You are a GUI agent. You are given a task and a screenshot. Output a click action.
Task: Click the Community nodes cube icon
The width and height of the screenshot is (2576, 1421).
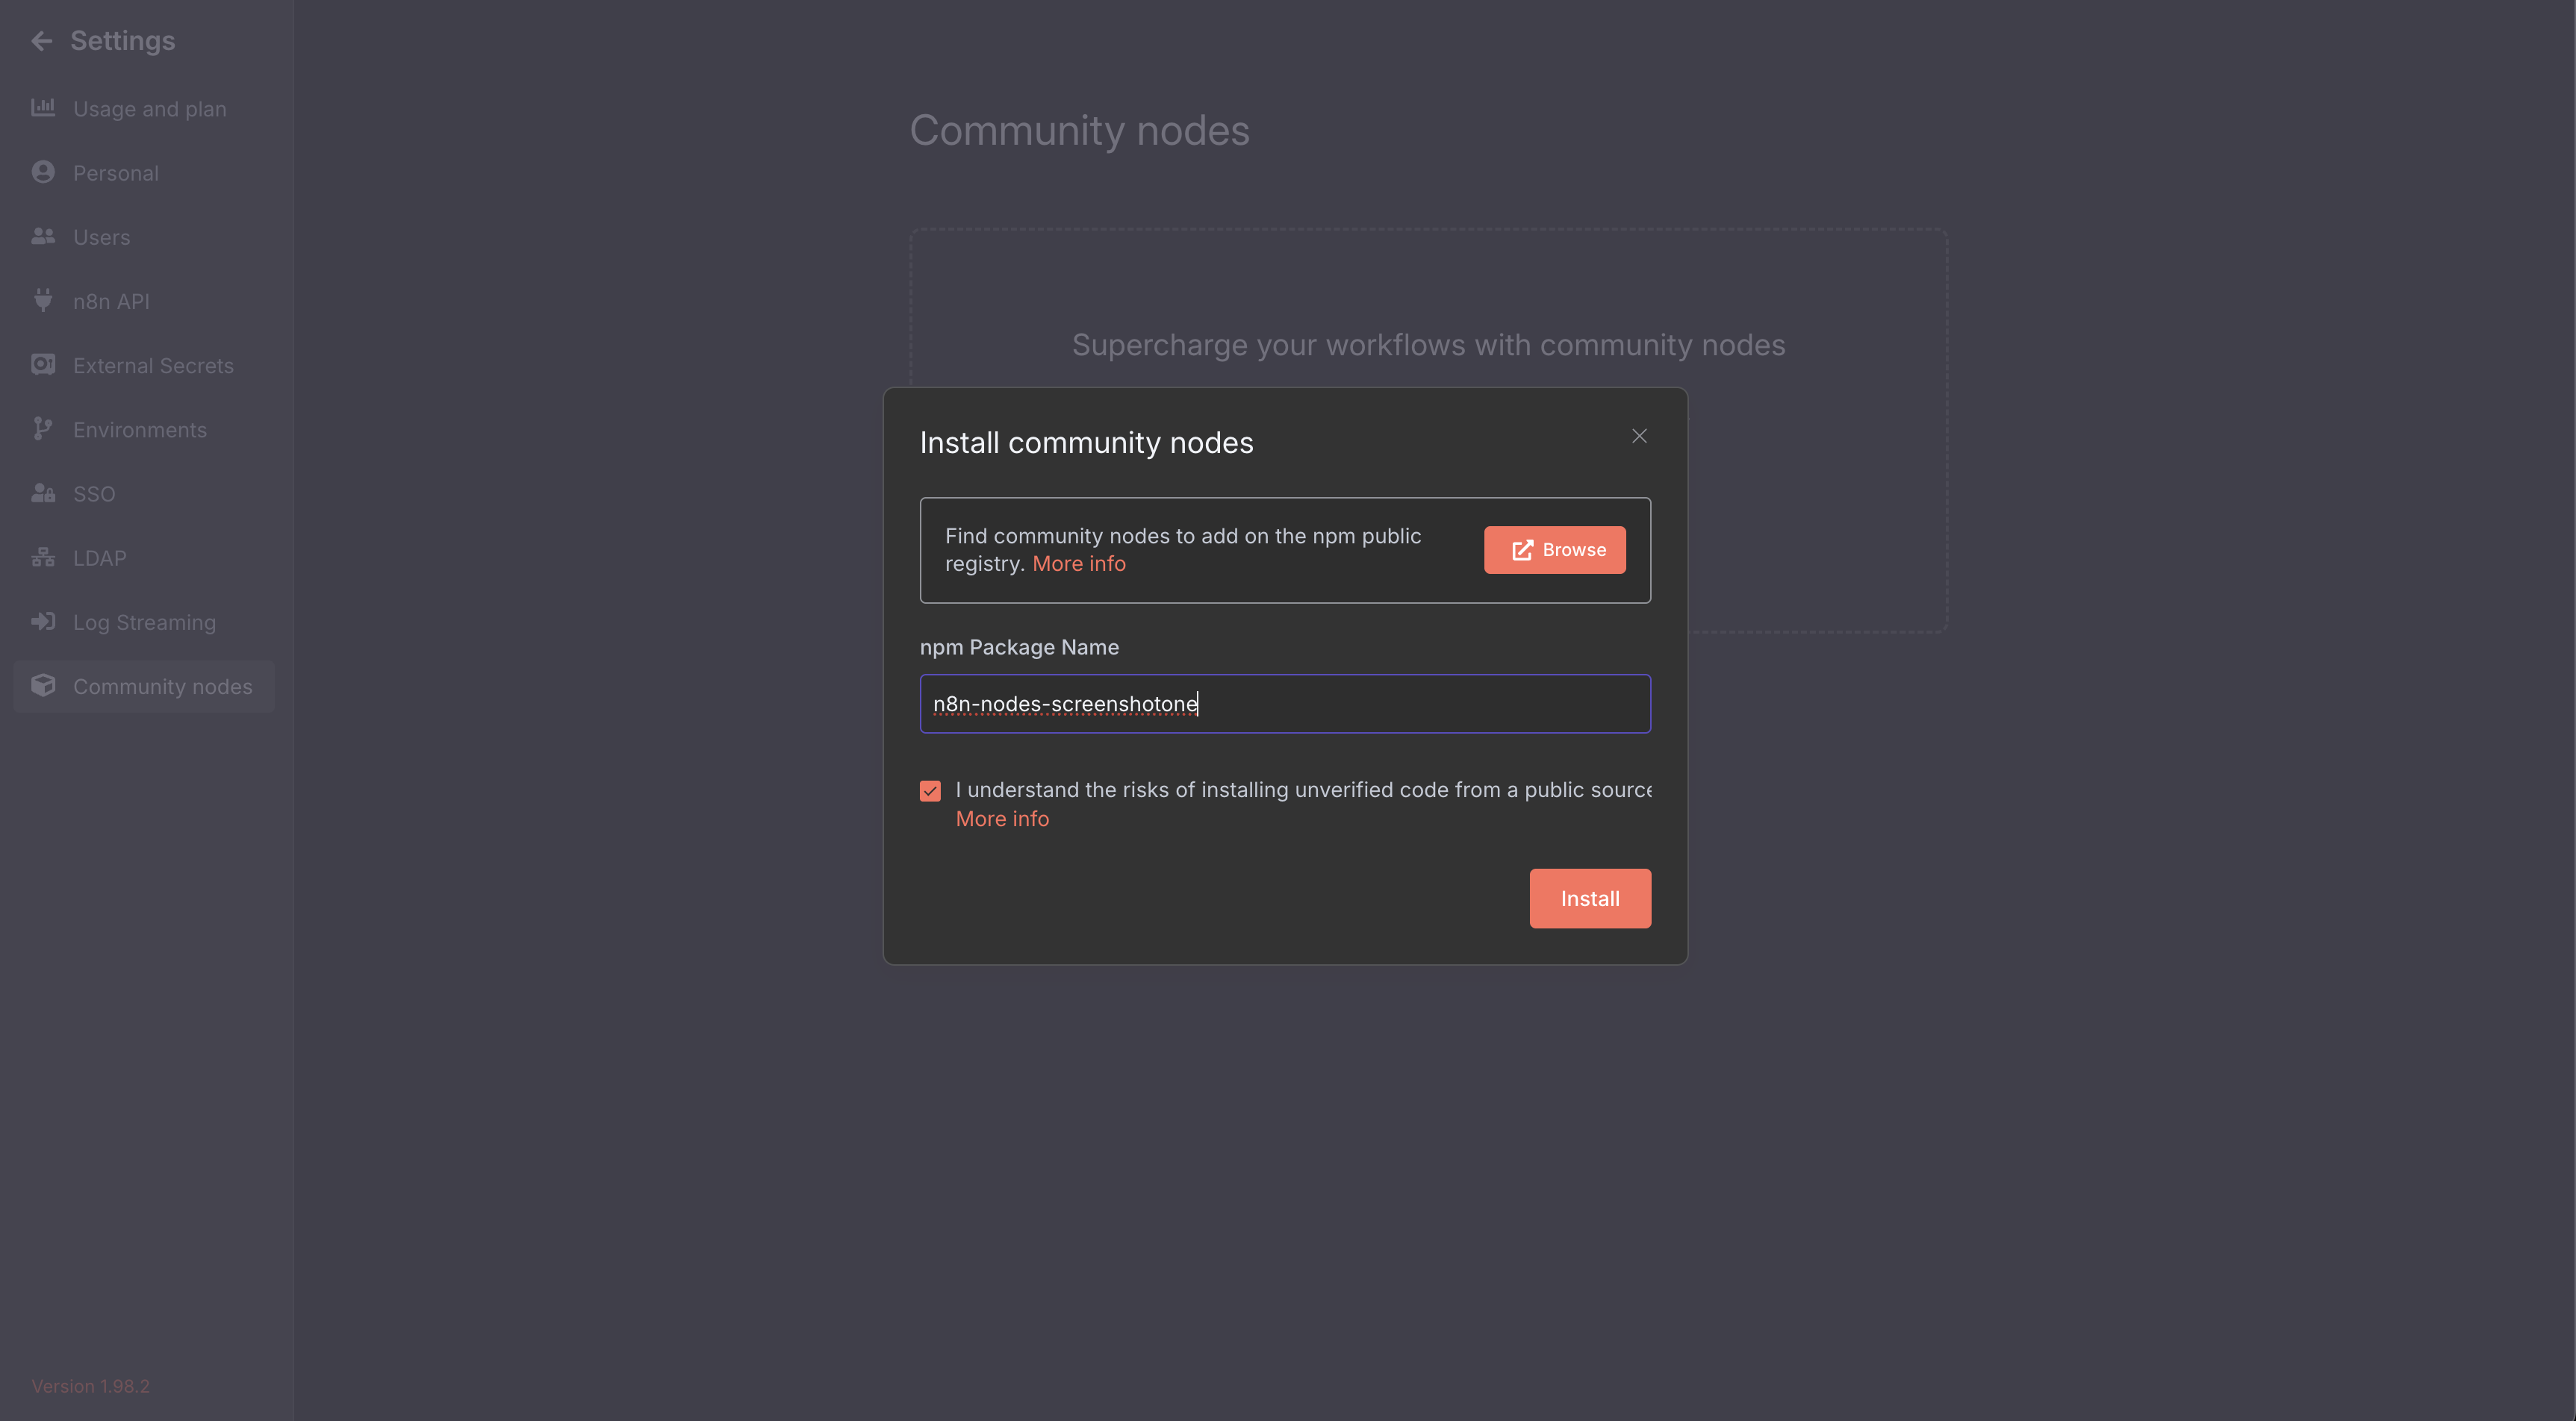tap(42, 686)
